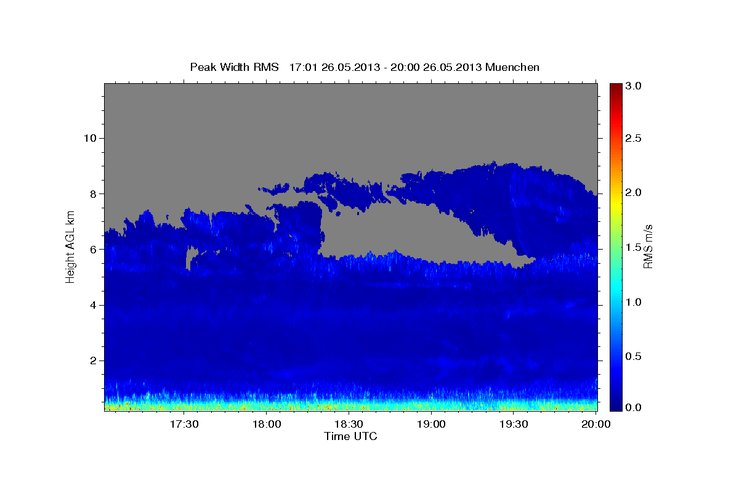The image size is (739, 493).
Task: Click the 19:30 time tick label
Action: click(513, 424)
